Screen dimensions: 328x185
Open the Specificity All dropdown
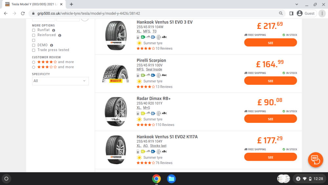tap(60, 81)
